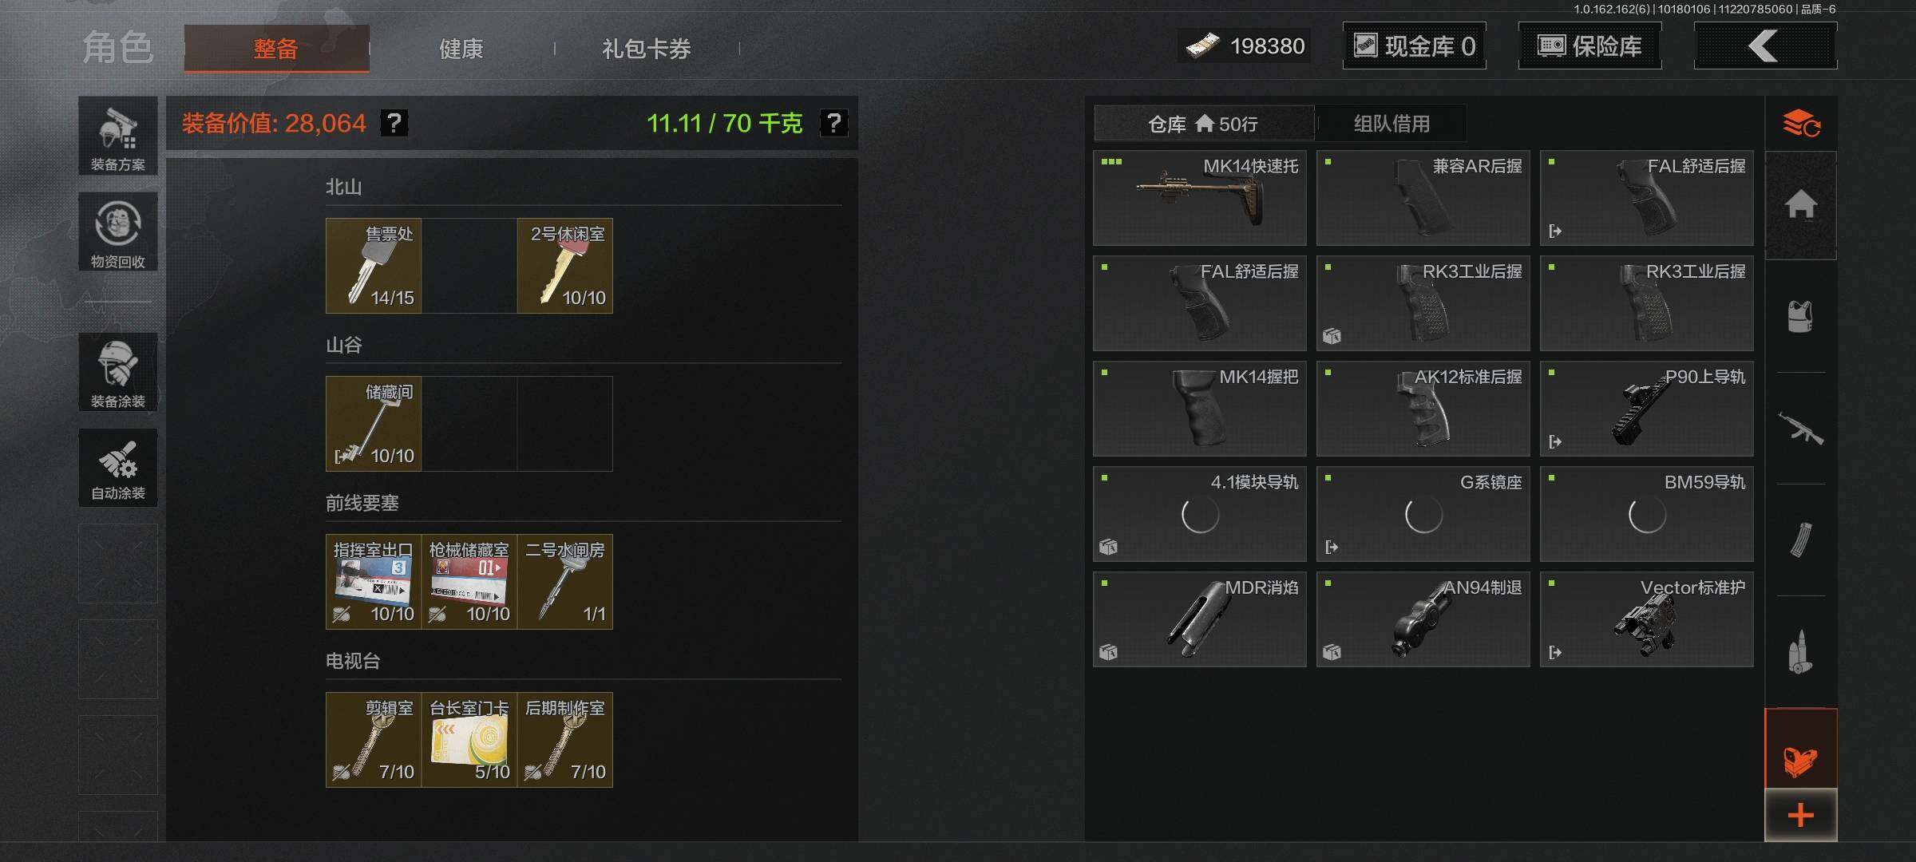Select the MK14快速托 stock in stash
Image resolution: width=1916 pixels, height=862 pixels.
coord(1200,198)
